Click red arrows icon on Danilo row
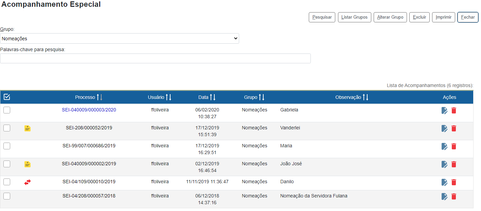Image resolution: width=481 pixels, height=211 pixels. tap(28, 182)
